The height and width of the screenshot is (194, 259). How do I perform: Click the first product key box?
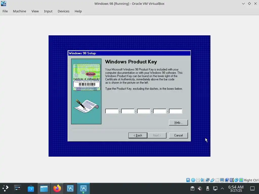click(112, 111)
